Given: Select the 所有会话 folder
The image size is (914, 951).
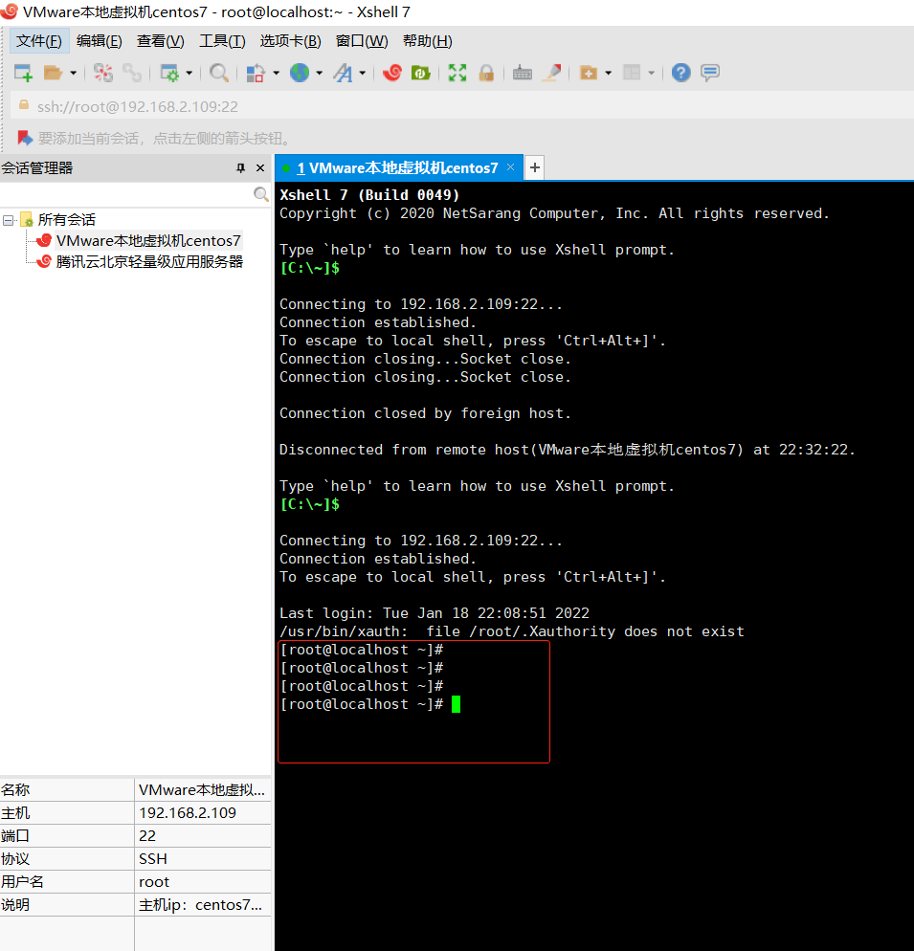Looking at the screenshot, I should [x=66, y=219].
